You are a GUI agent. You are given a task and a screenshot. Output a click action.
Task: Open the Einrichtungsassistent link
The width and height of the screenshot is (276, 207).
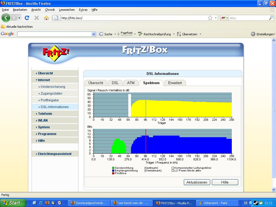click(x=55, y=154)
